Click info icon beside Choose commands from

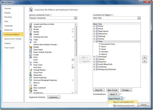pos(51,15)
